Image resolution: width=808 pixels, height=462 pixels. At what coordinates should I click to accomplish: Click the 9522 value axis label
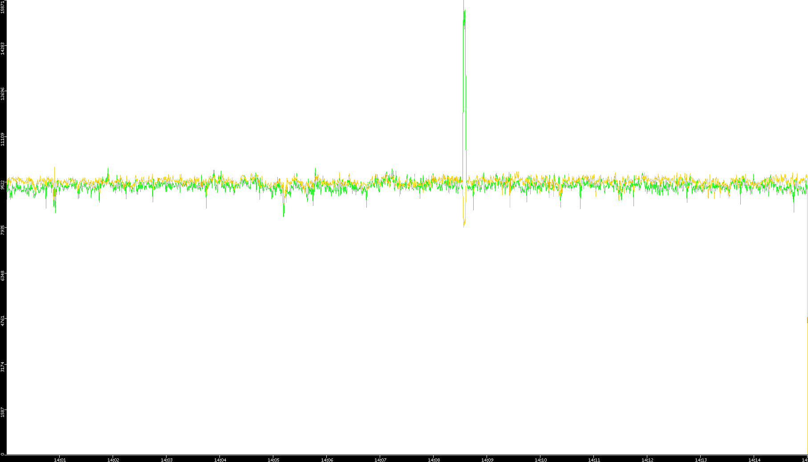click(3, 184)
